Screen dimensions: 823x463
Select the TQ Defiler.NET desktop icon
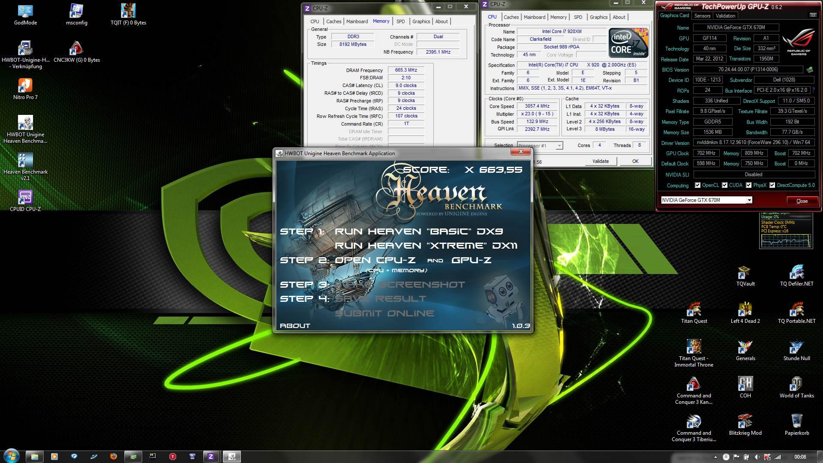[796, 276]
